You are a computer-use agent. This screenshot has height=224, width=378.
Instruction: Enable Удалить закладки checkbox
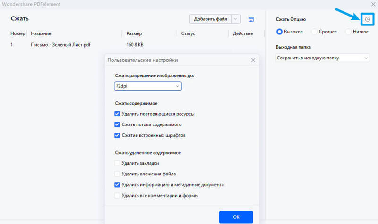click(x=117, y=163)
